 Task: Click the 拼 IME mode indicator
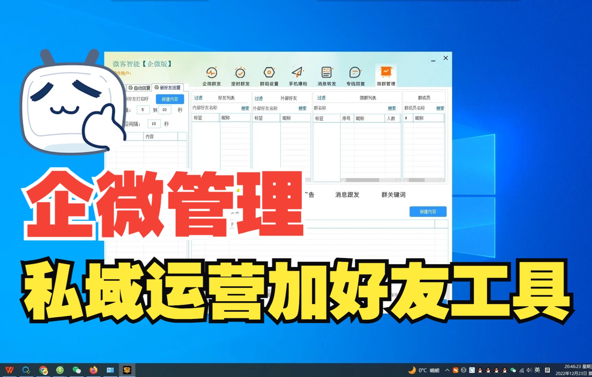pyautogui.click(x=547, y=370)
